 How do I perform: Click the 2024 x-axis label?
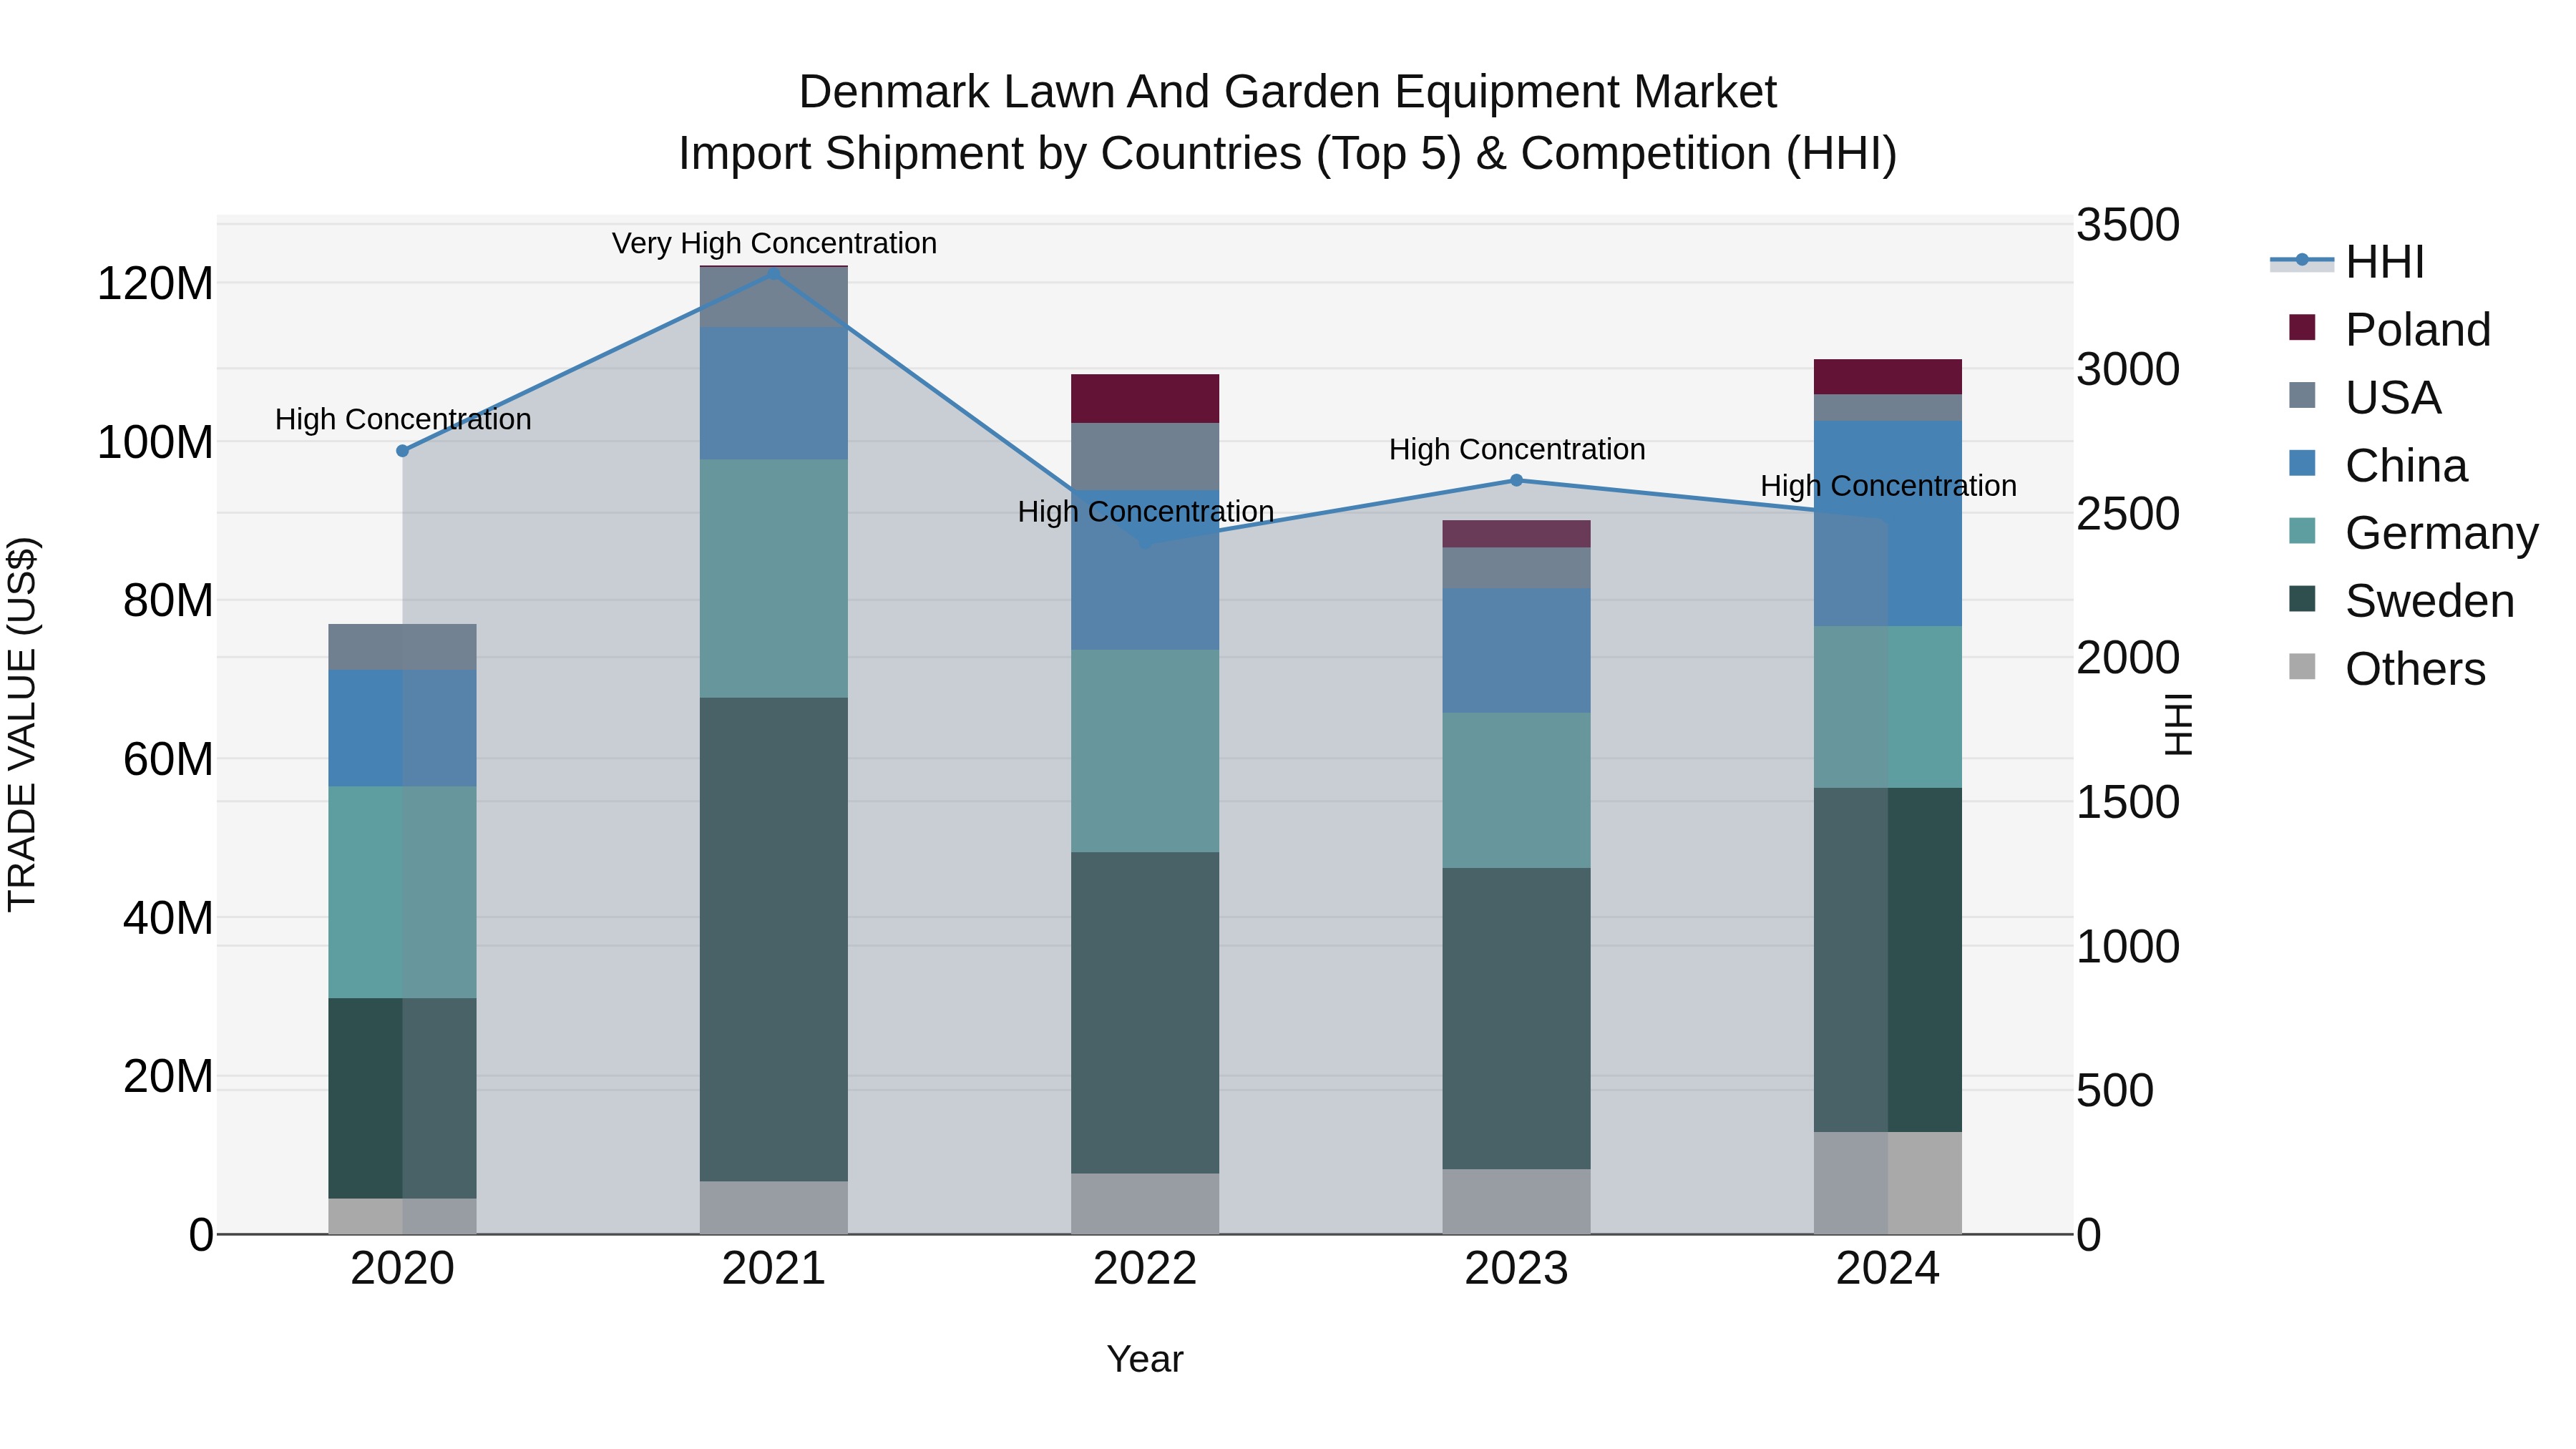pos(1888,1269)
